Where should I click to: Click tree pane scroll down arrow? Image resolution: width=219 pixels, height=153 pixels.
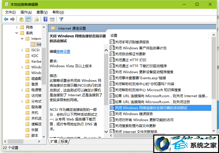pyautogui.click(x=44, y=137)
